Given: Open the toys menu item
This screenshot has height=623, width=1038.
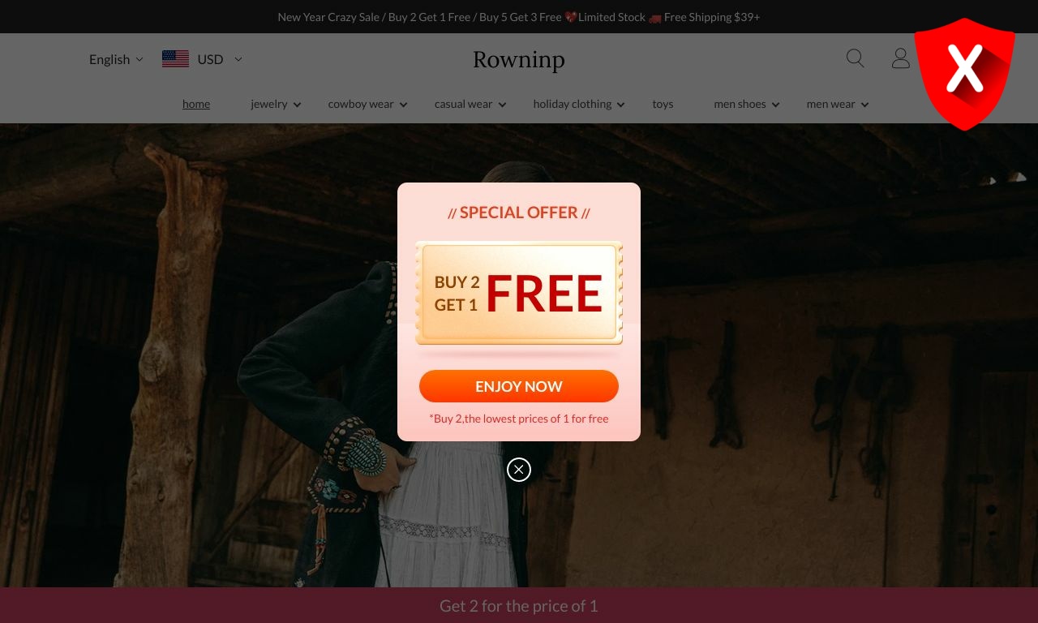Looking at the screenshot, I should pyautogui.click(x=663, y=104).
